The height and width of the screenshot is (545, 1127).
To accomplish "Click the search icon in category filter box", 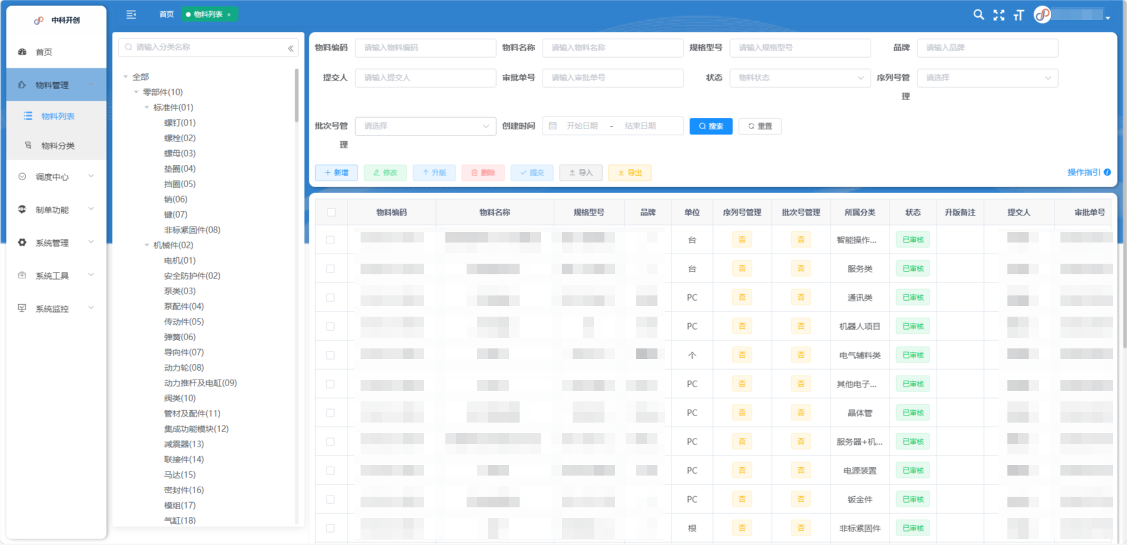I will [x=128, y=47].
